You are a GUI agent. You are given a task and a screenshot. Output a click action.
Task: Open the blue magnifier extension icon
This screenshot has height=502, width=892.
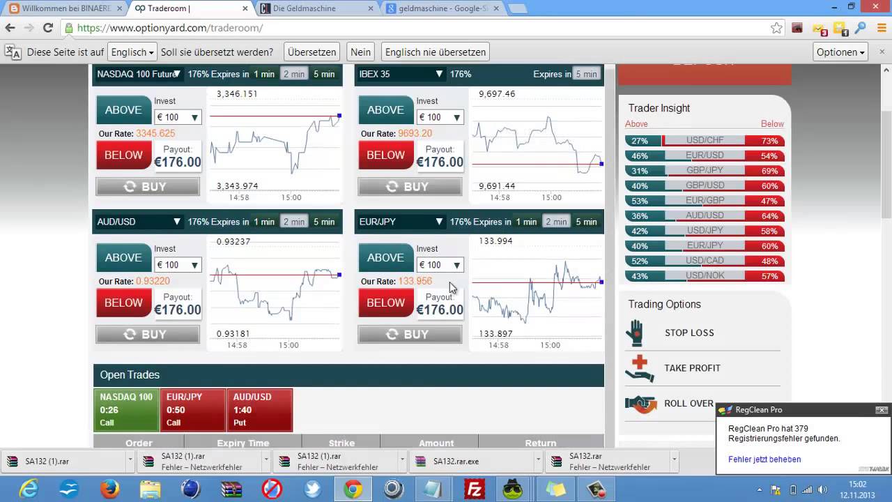click(x=860, y=28)
